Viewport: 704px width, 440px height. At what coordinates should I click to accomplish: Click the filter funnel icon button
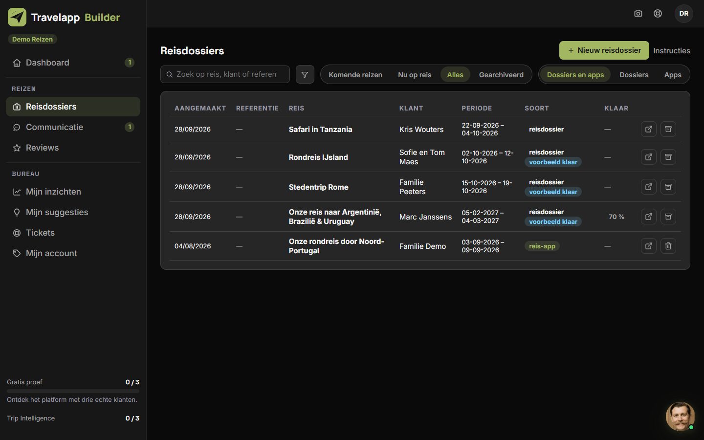point(305,74)
